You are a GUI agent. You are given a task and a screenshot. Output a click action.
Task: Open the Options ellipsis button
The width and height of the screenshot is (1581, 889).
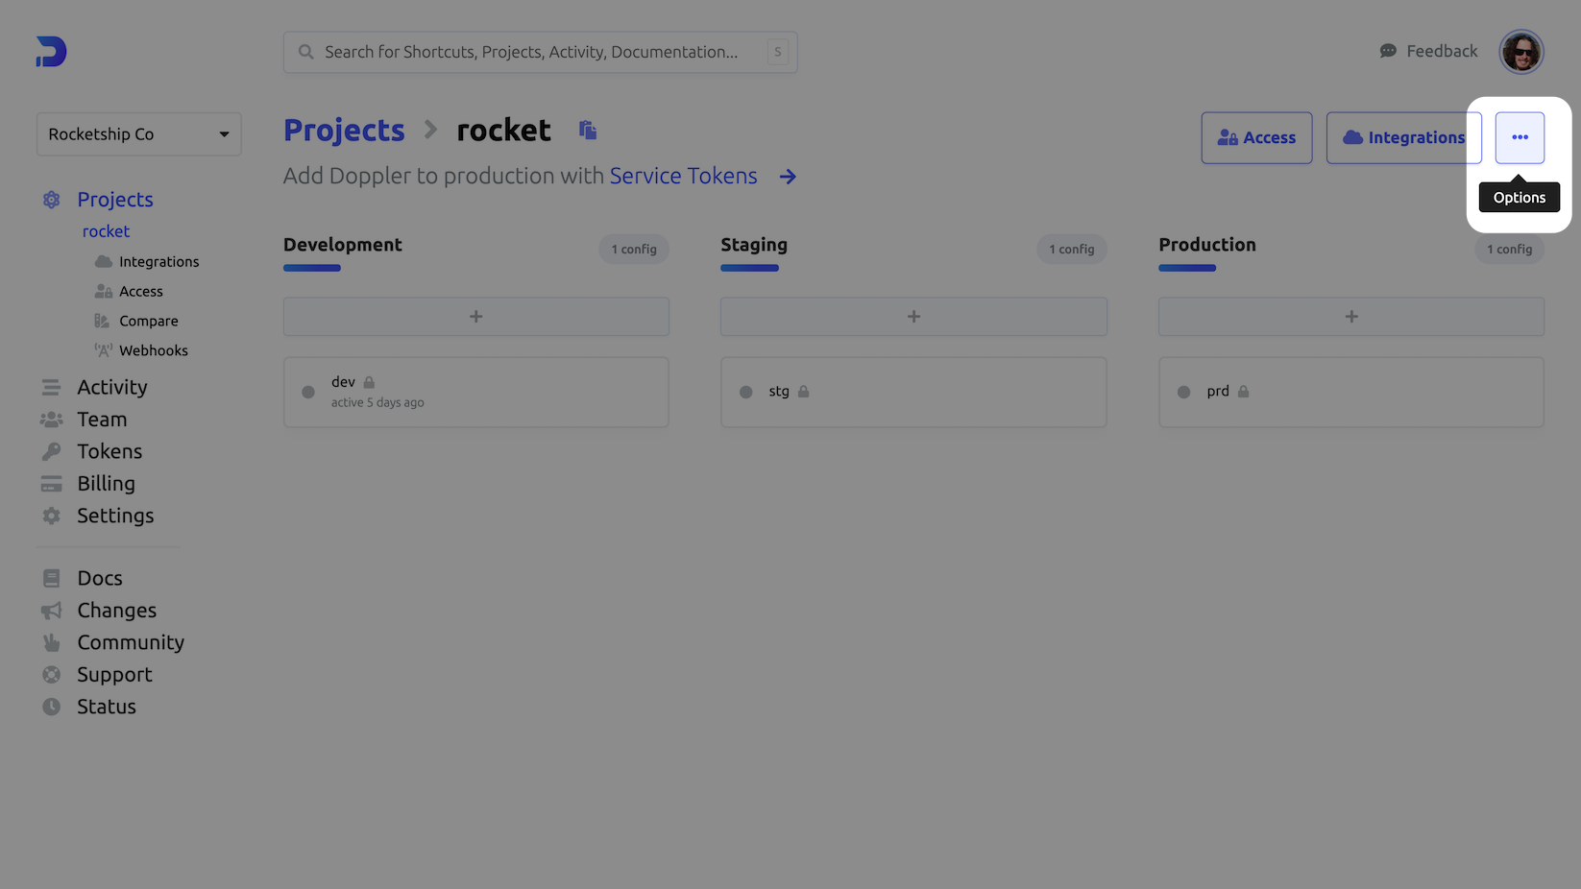tap(1520, 137)
